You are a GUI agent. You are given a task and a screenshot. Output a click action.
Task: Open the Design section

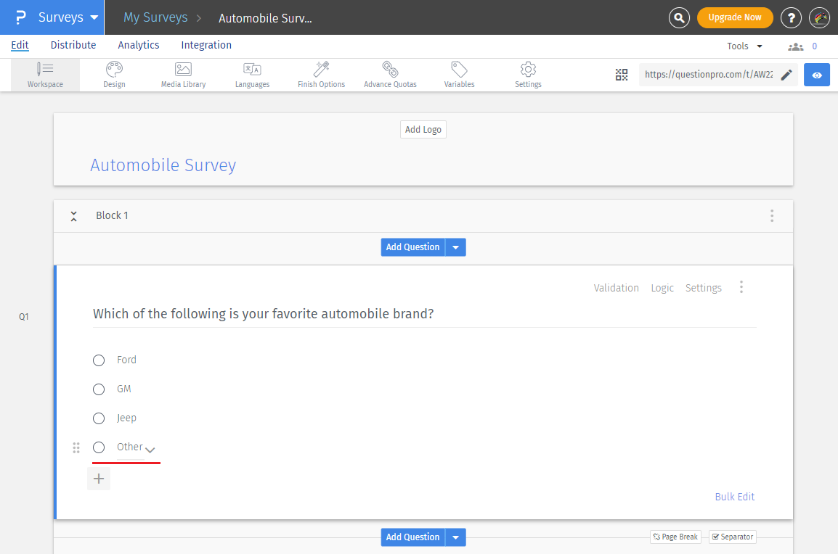coord(114,75)
